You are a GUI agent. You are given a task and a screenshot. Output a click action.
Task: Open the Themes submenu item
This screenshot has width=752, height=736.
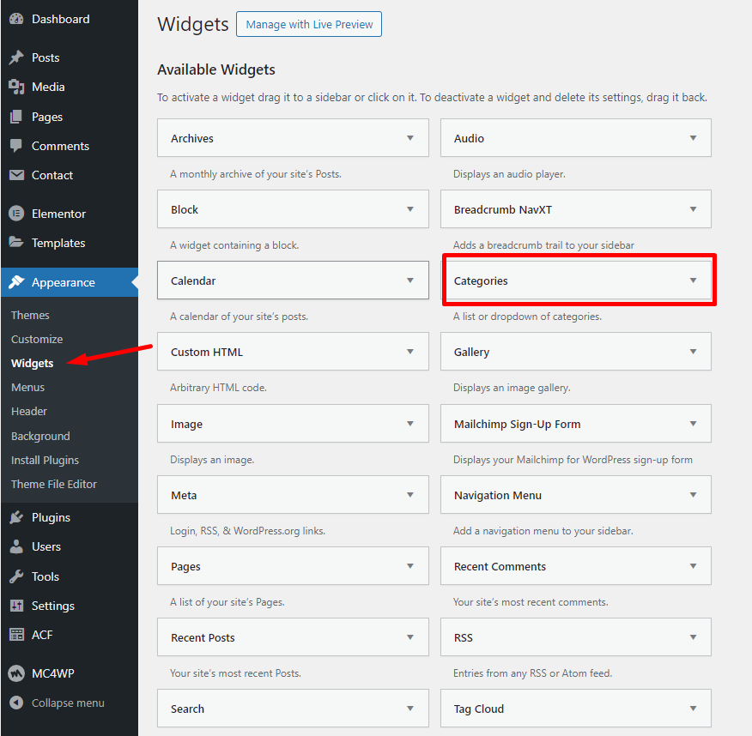click(30, 315)
